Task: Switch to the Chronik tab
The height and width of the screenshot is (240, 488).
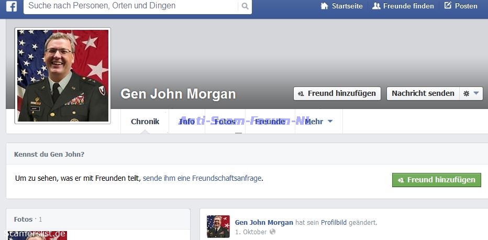Action: click(x=145, y=122)
